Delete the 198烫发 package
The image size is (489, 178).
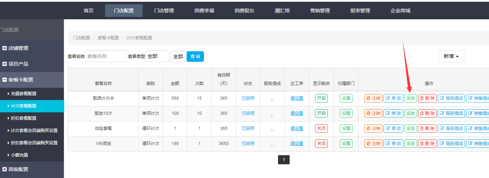427,144
